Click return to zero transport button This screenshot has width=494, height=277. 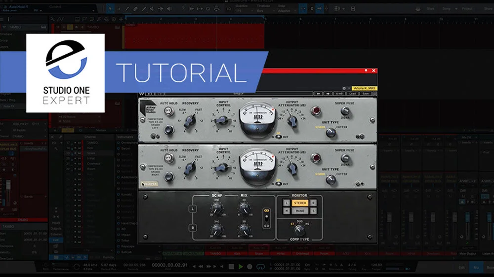(222, 267)
